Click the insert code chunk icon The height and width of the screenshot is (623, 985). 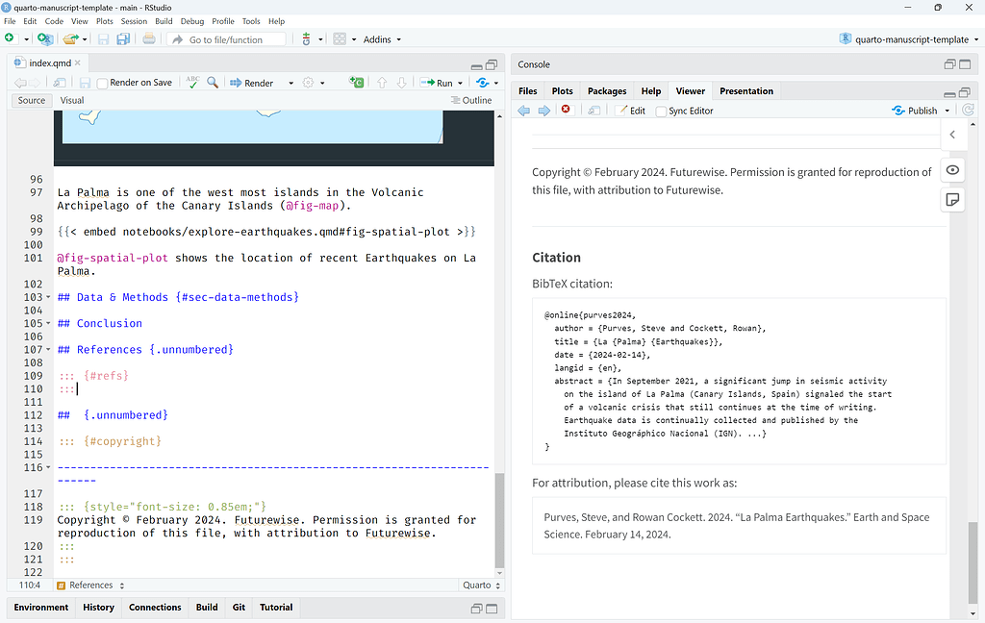point(356,83)
